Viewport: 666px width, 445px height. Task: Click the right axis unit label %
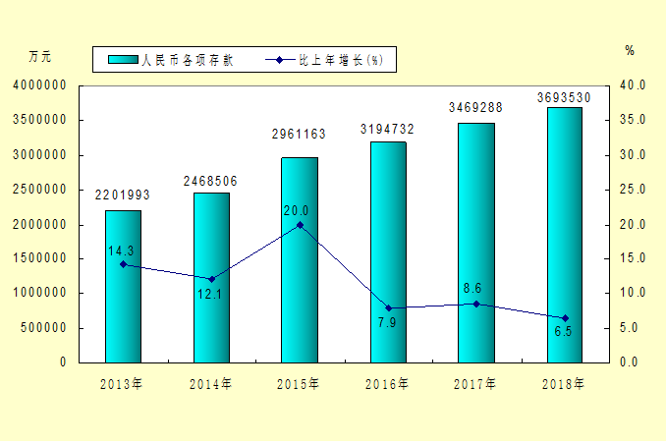coord(630,50)
